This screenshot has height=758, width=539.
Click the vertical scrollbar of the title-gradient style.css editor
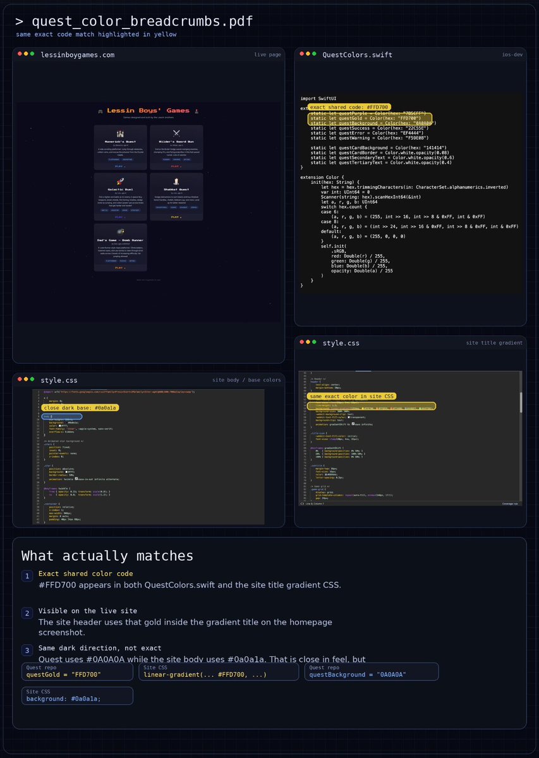(x=521, y=402)
